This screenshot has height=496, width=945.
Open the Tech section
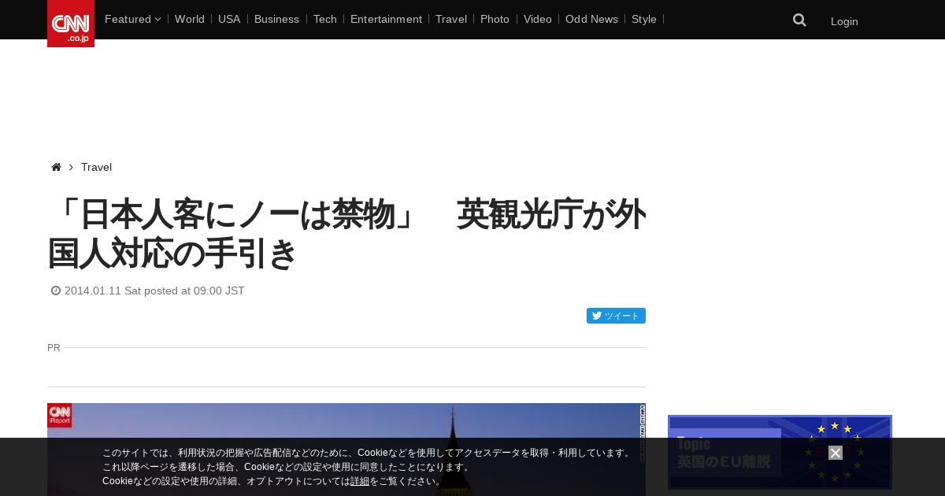(x=324, y=19)
